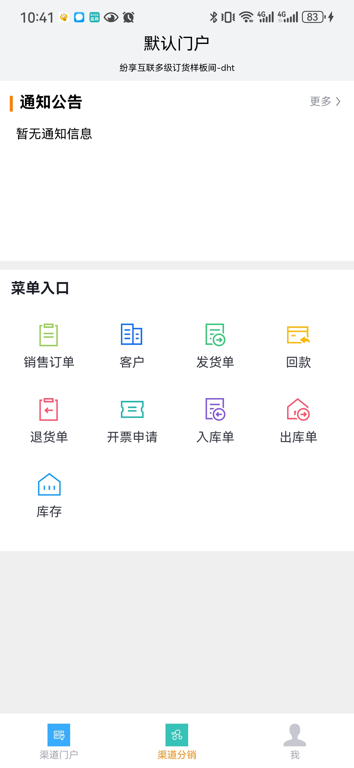The height and width of the screenshot is (768, 354).
Task: Tap the 通知公告 section heading
Action: coord(51,102)
